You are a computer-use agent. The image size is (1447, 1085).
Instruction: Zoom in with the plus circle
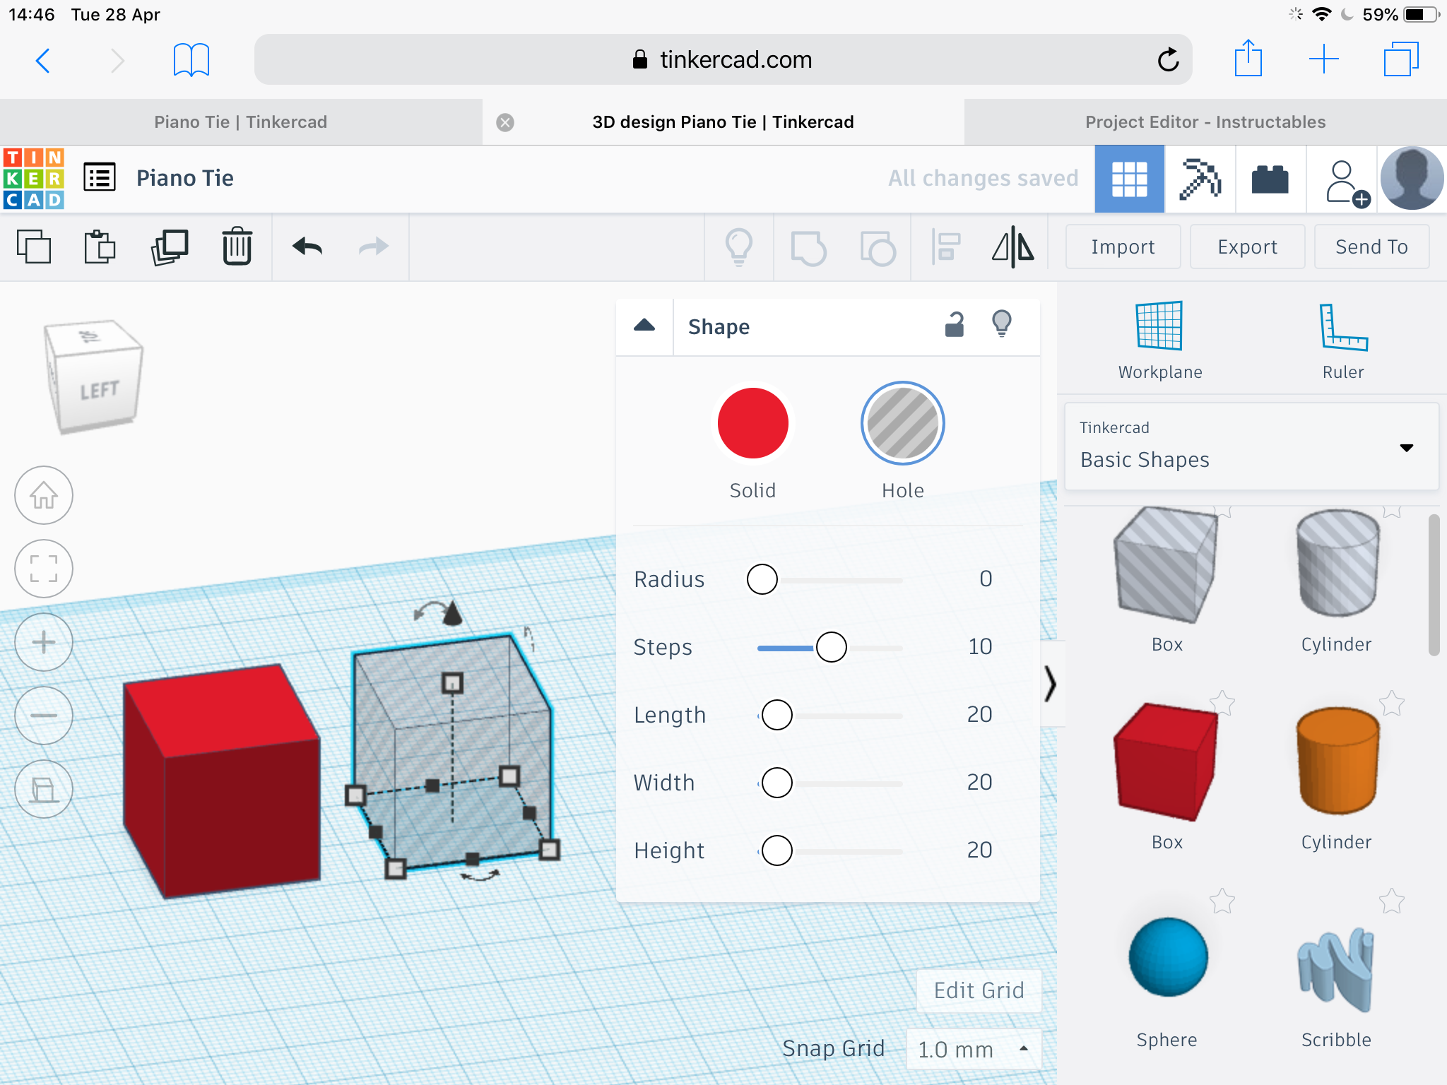pos(44,642)
